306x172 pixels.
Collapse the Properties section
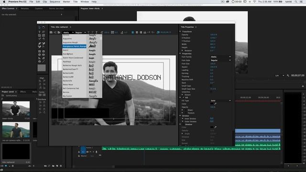coord(180,54)
